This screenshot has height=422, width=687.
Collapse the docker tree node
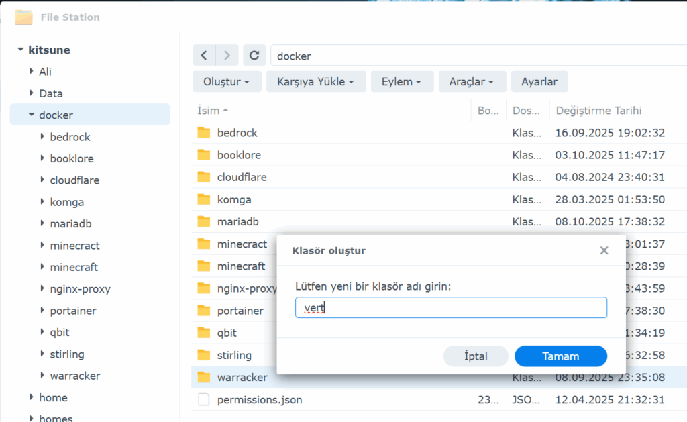32,115
